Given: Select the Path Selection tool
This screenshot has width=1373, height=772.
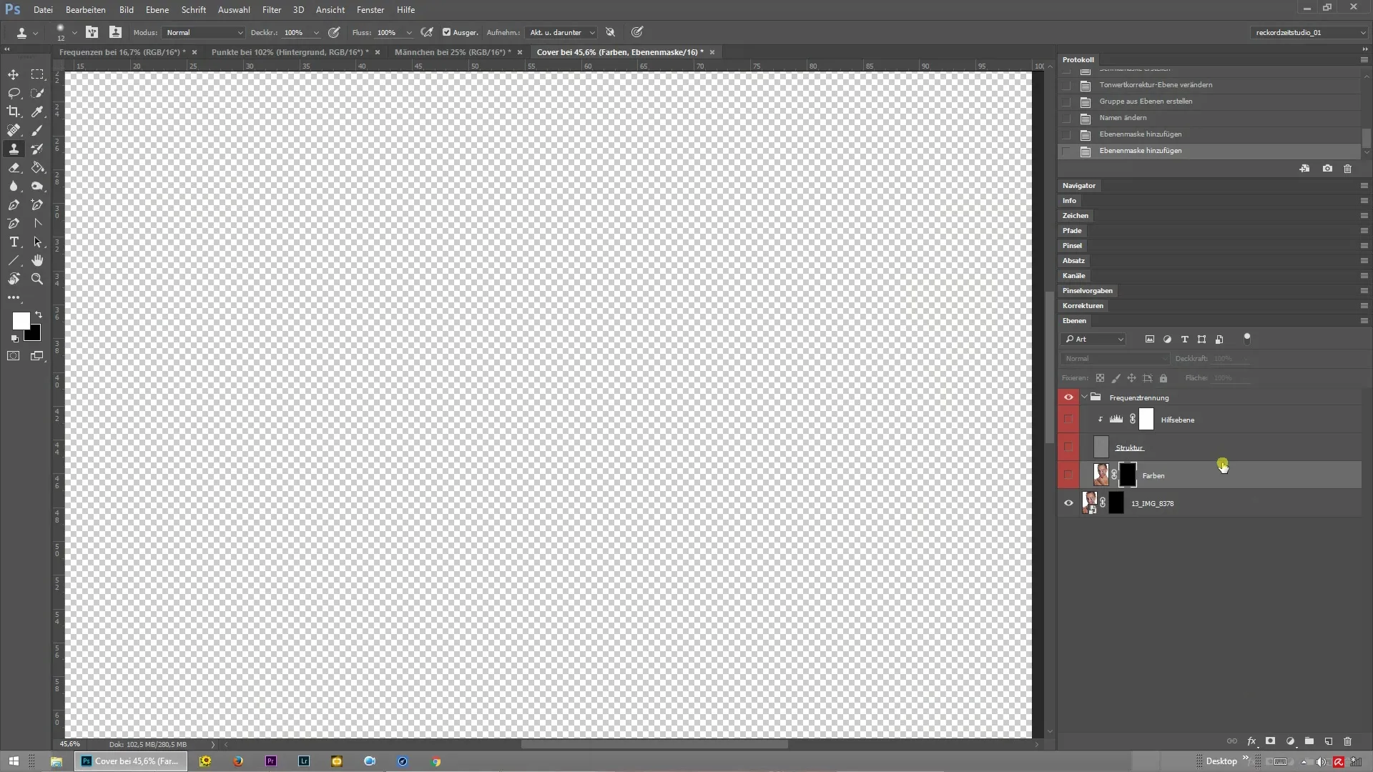Looking at the screenshot, I should (37, 242).
